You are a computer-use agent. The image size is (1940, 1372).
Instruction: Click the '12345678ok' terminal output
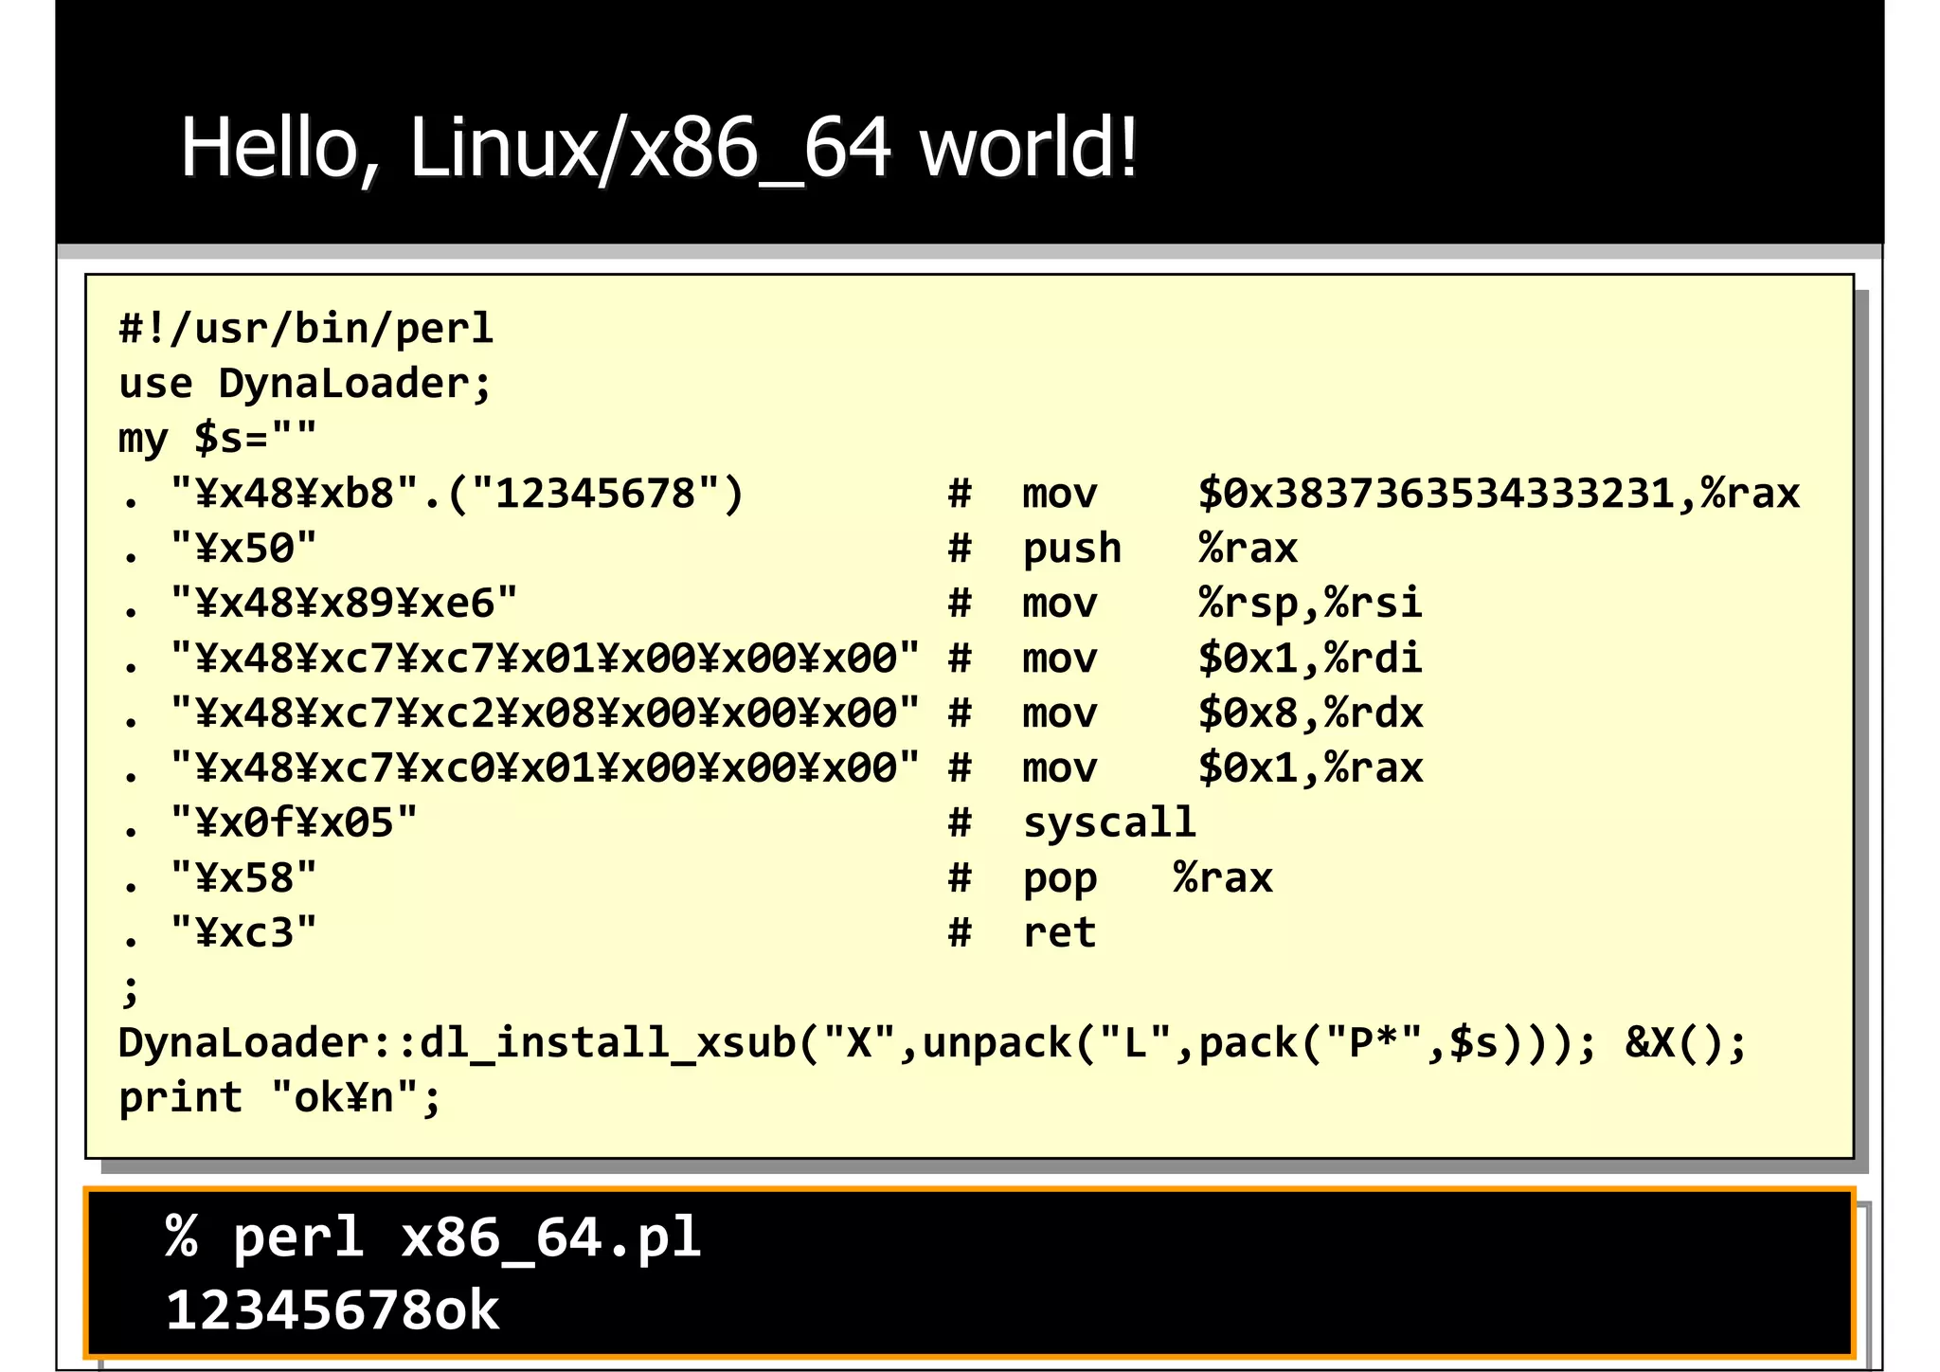tap(332, 1310)
